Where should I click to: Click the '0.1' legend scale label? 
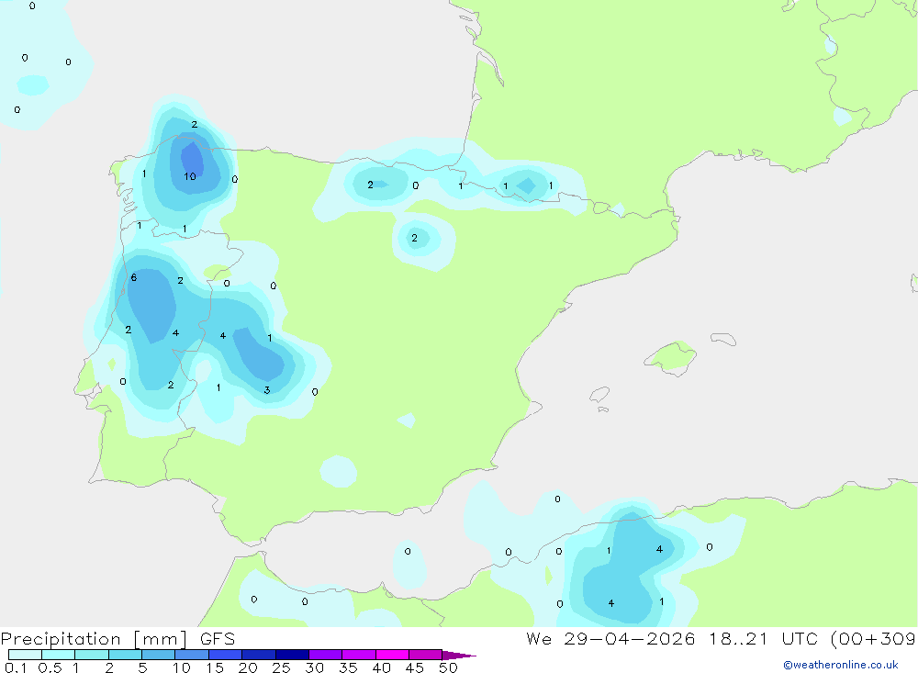[x=16, y=667]
